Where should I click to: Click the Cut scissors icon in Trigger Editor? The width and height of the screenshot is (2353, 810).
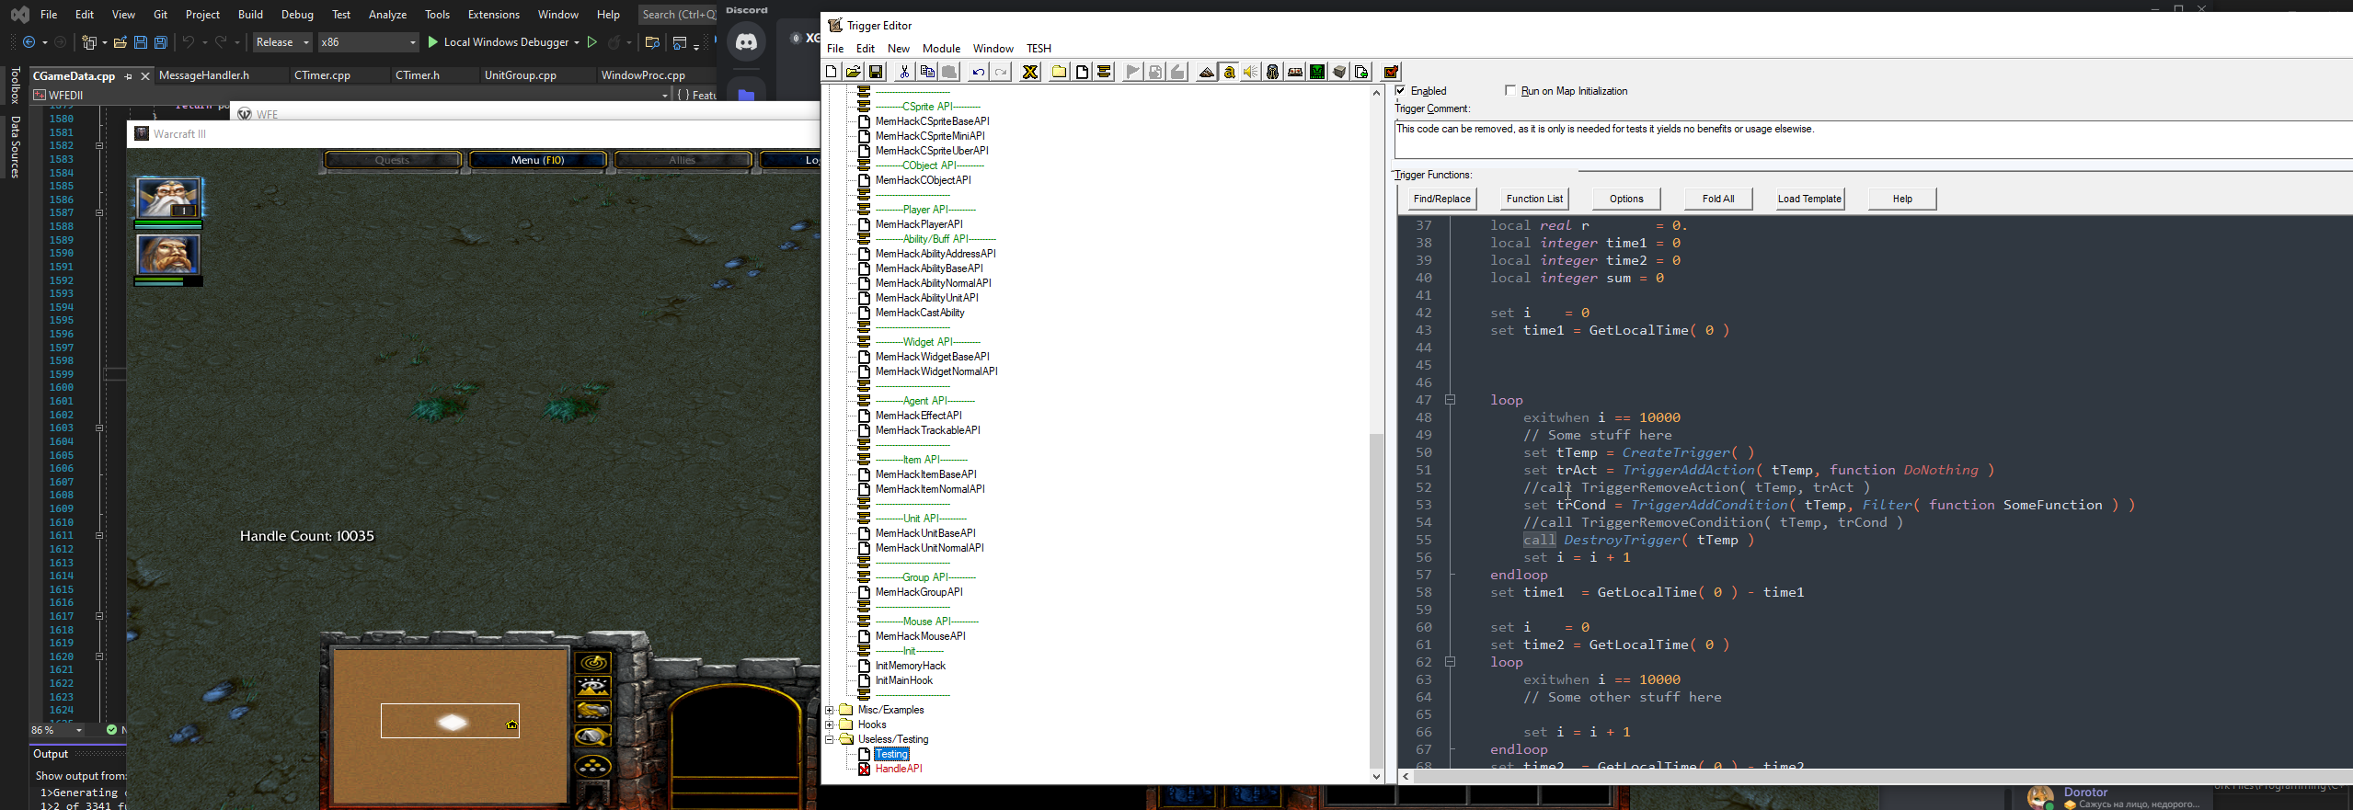904,72
